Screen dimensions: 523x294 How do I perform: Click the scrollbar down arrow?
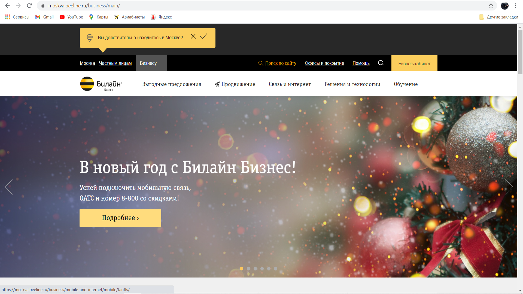click(520, 290)
